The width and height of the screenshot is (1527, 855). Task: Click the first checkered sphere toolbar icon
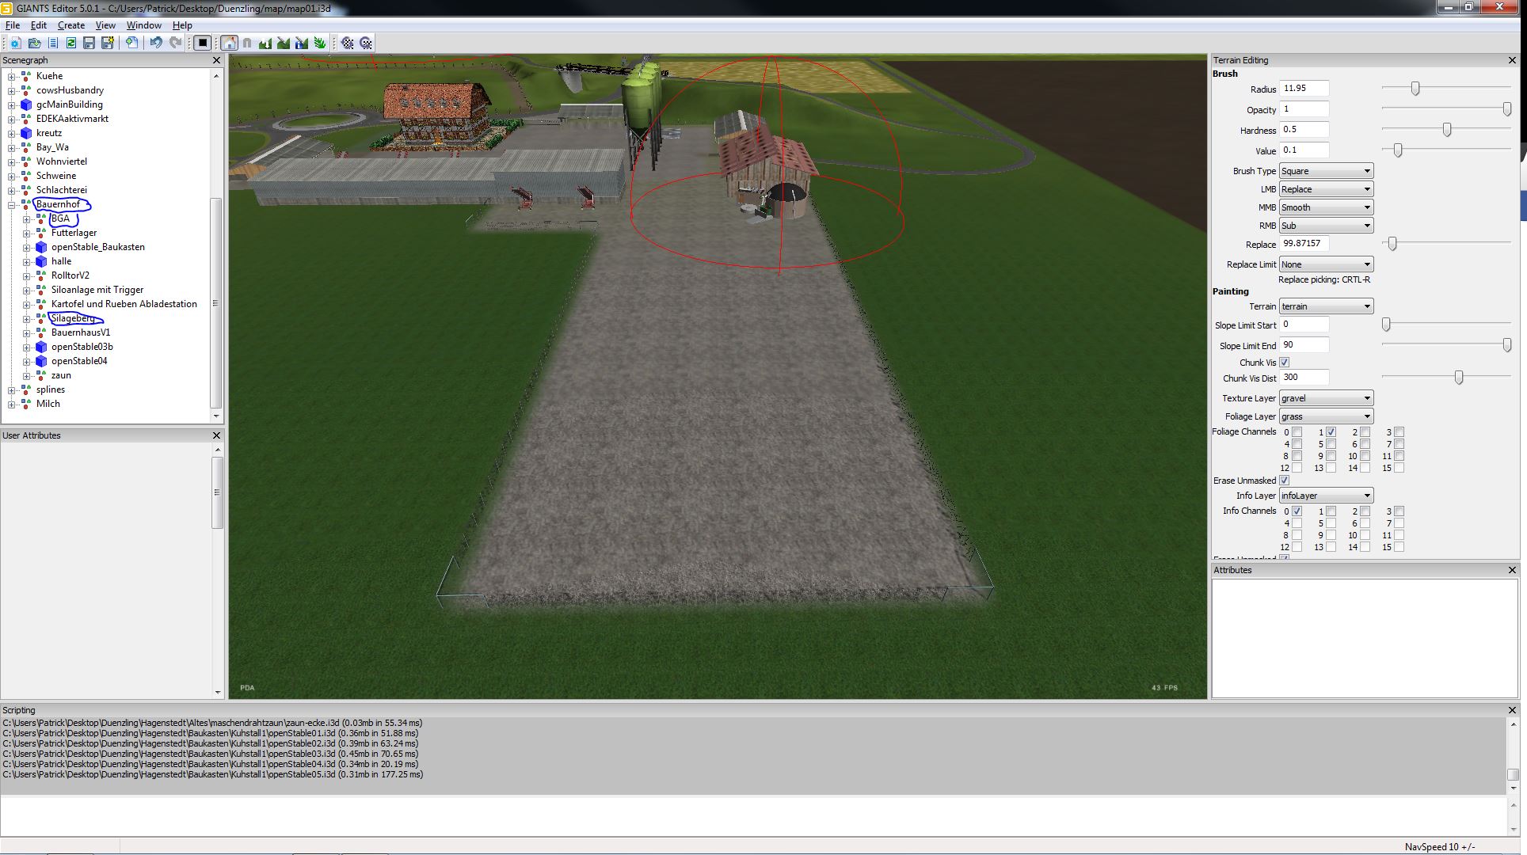pyautogui.click(x=348, y=43)
